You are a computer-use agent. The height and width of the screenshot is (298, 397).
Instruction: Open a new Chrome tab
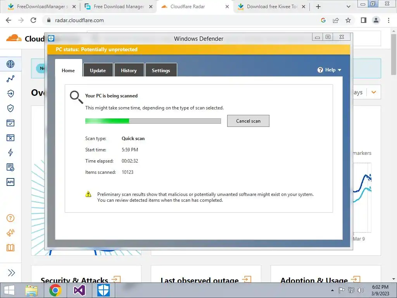318,7
